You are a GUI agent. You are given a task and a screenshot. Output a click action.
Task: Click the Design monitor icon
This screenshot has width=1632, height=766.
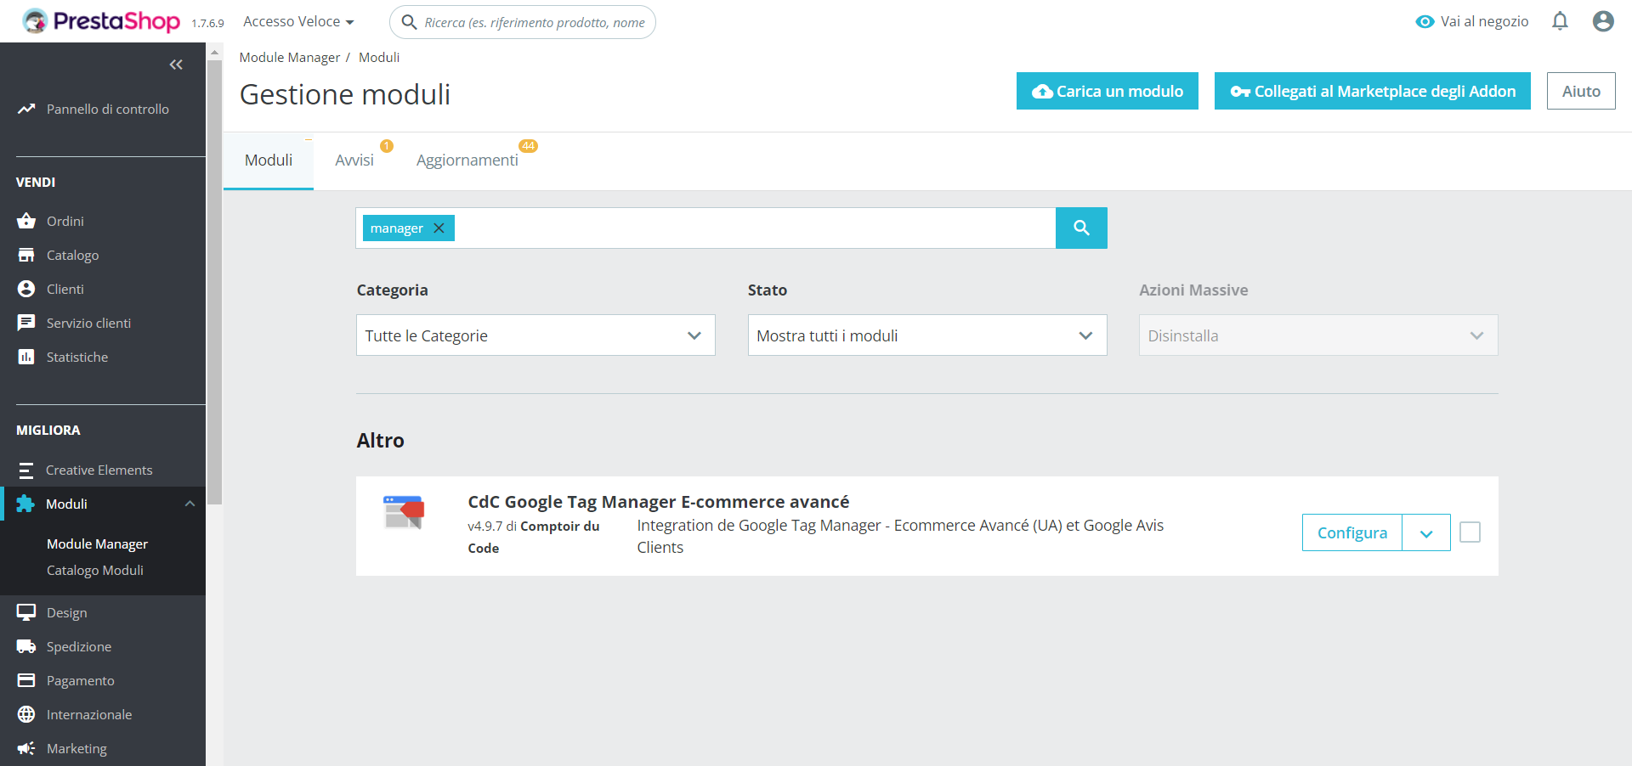click(x=26, y=612)
